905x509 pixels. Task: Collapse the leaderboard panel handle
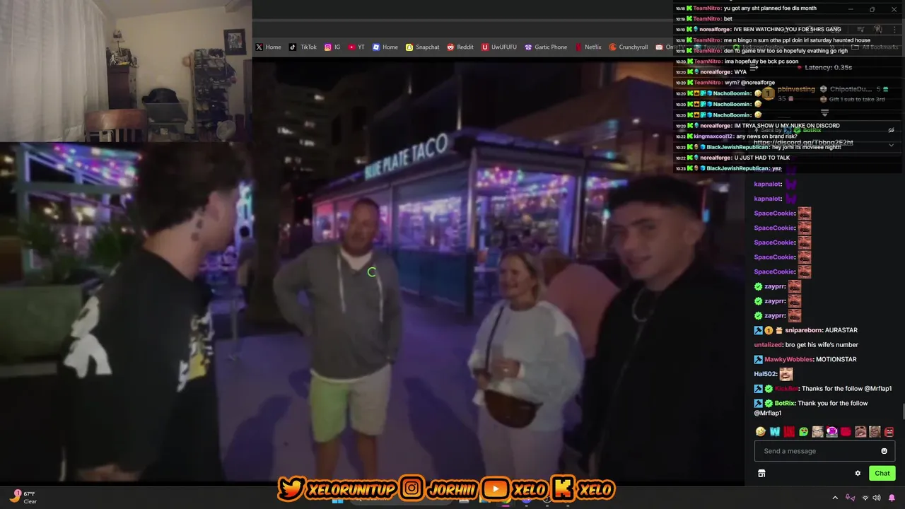[824, 112]
